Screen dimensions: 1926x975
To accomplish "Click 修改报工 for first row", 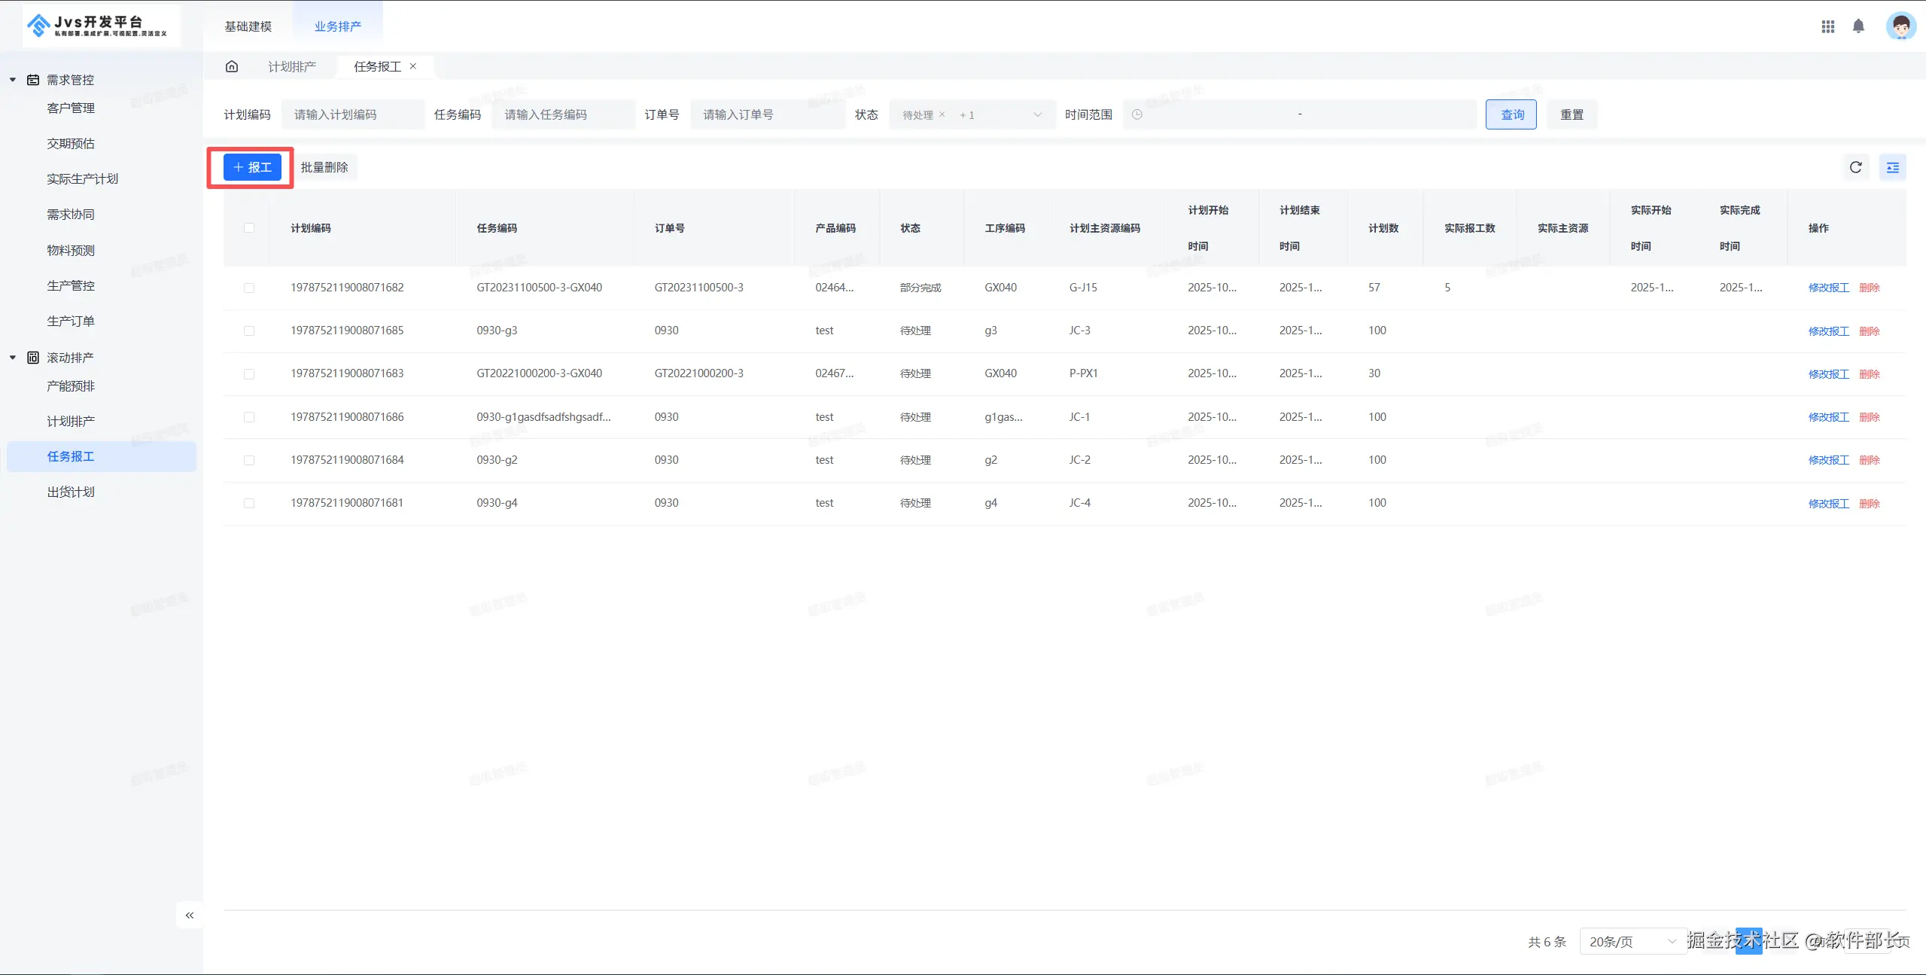I will click(x=1827, y=288).
